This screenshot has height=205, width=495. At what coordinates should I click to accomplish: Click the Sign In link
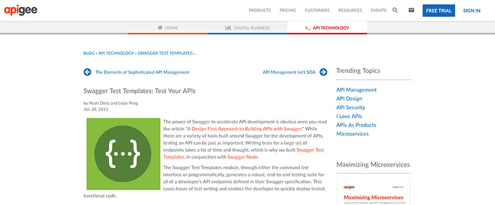(472, 11)
